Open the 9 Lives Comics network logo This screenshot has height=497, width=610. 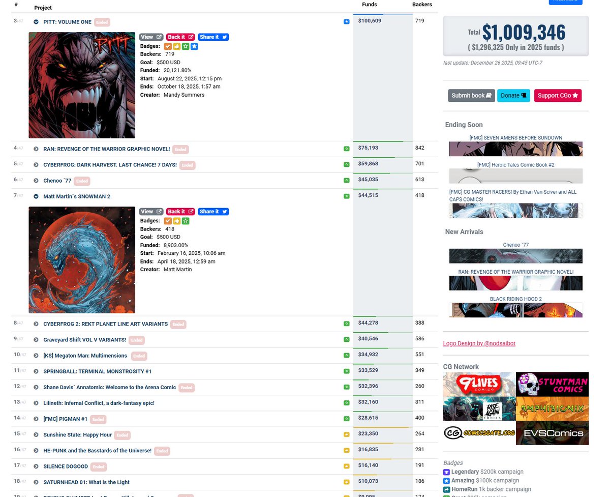pos(479,384)
